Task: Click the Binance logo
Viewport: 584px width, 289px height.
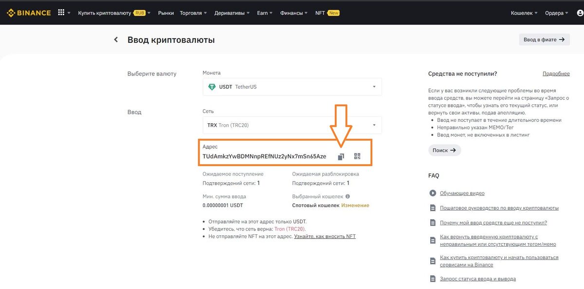Action: tap(29, 13)
